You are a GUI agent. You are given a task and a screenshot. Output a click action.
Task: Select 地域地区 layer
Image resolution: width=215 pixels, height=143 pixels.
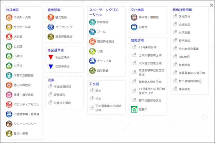point(181,25)
